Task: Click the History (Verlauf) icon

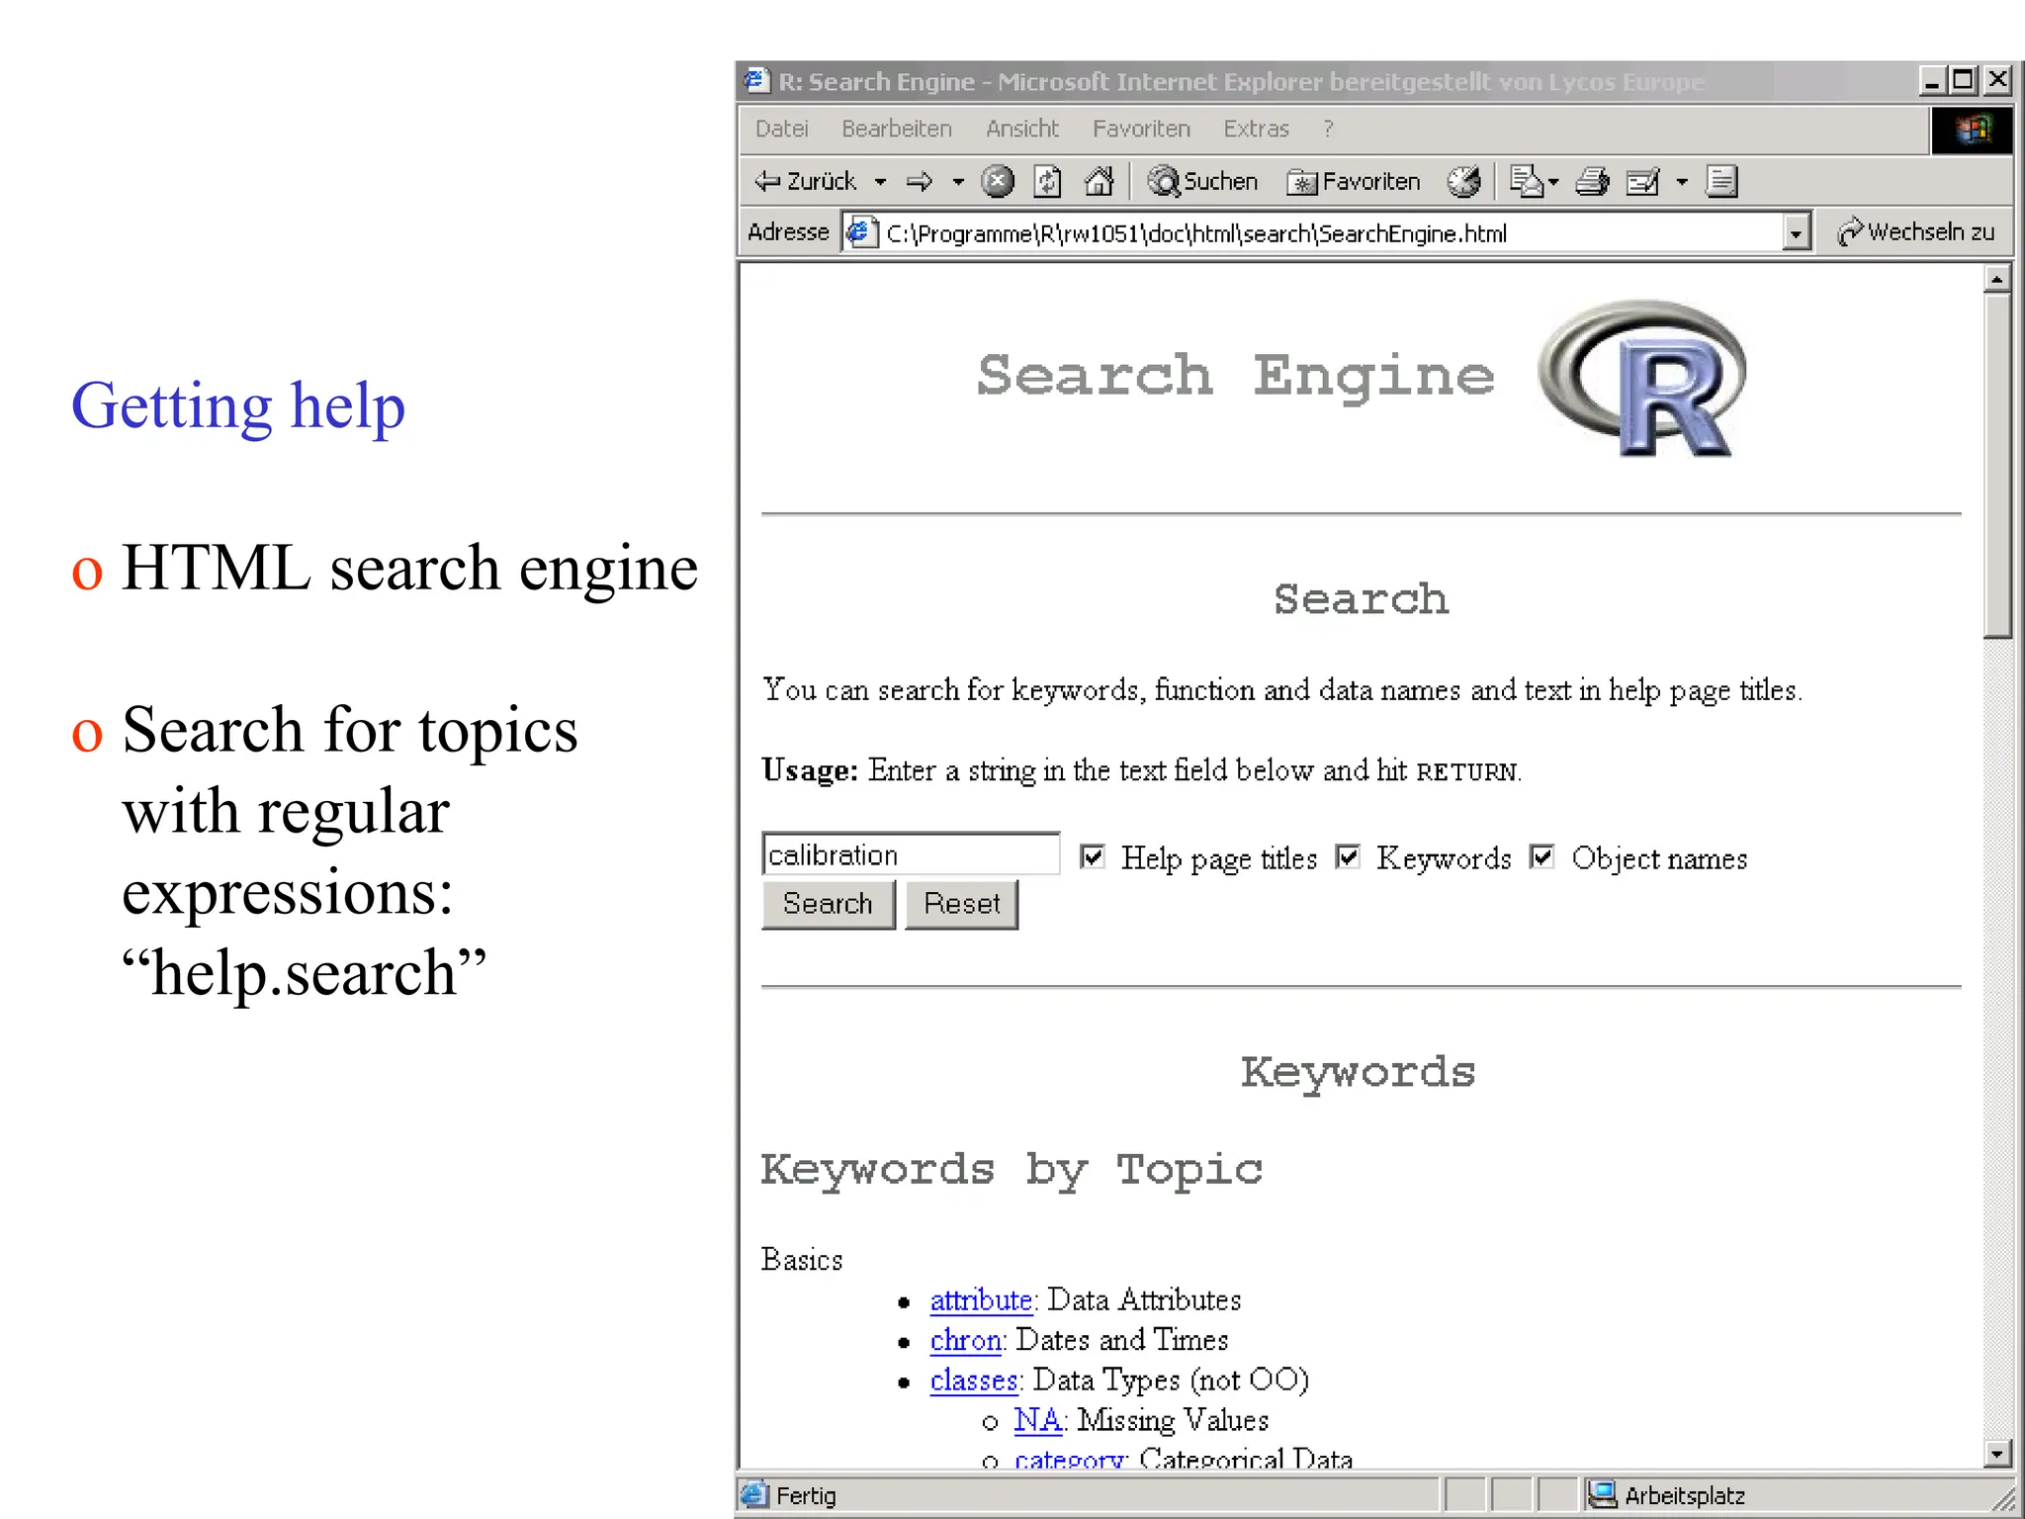Action: [x=1463, y=181]
